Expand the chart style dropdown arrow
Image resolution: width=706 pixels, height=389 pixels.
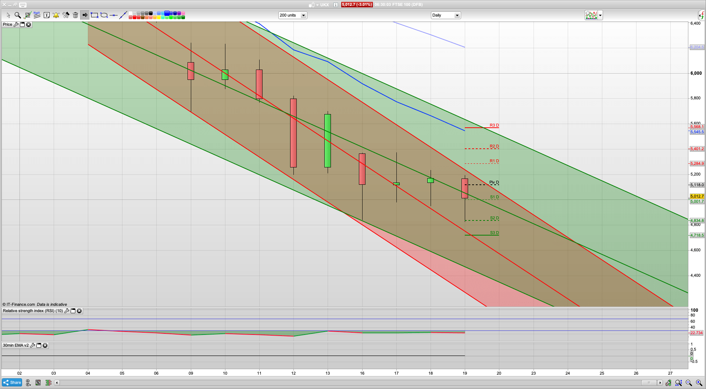600,15
